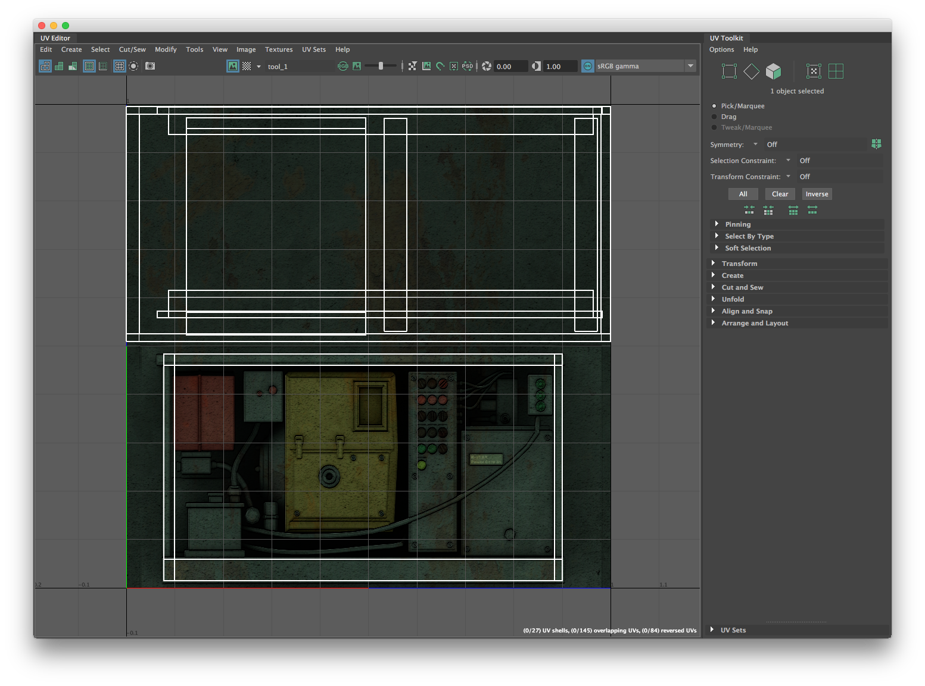Viewport: 925px width, 686px height.
Task: Click the UV distortion display icon
Action: [x=73, y=66]
